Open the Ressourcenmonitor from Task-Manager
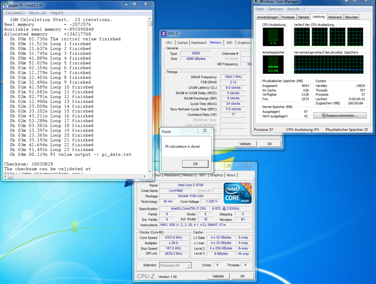The width and height of the screenshot is (376, 284). pos(340,115)
